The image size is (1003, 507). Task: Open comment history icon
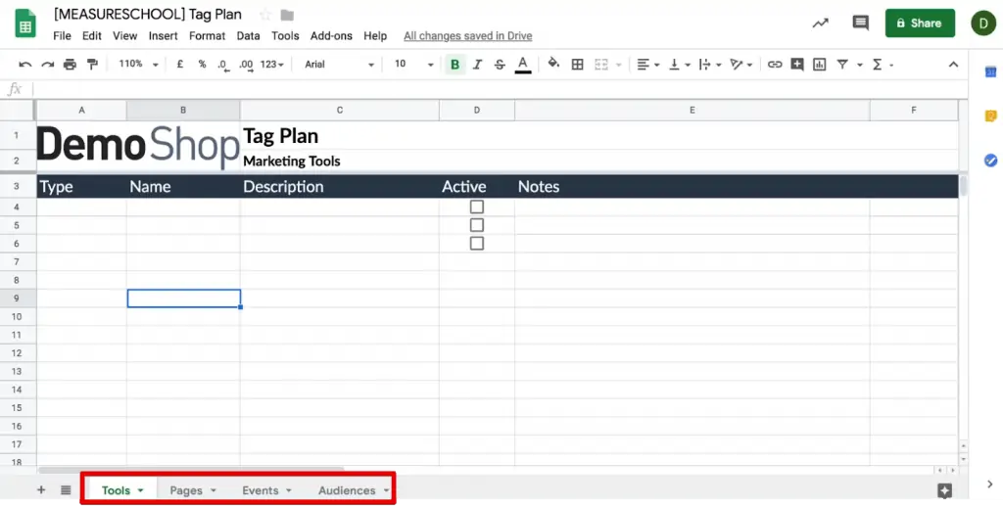[x=860, y=23]
